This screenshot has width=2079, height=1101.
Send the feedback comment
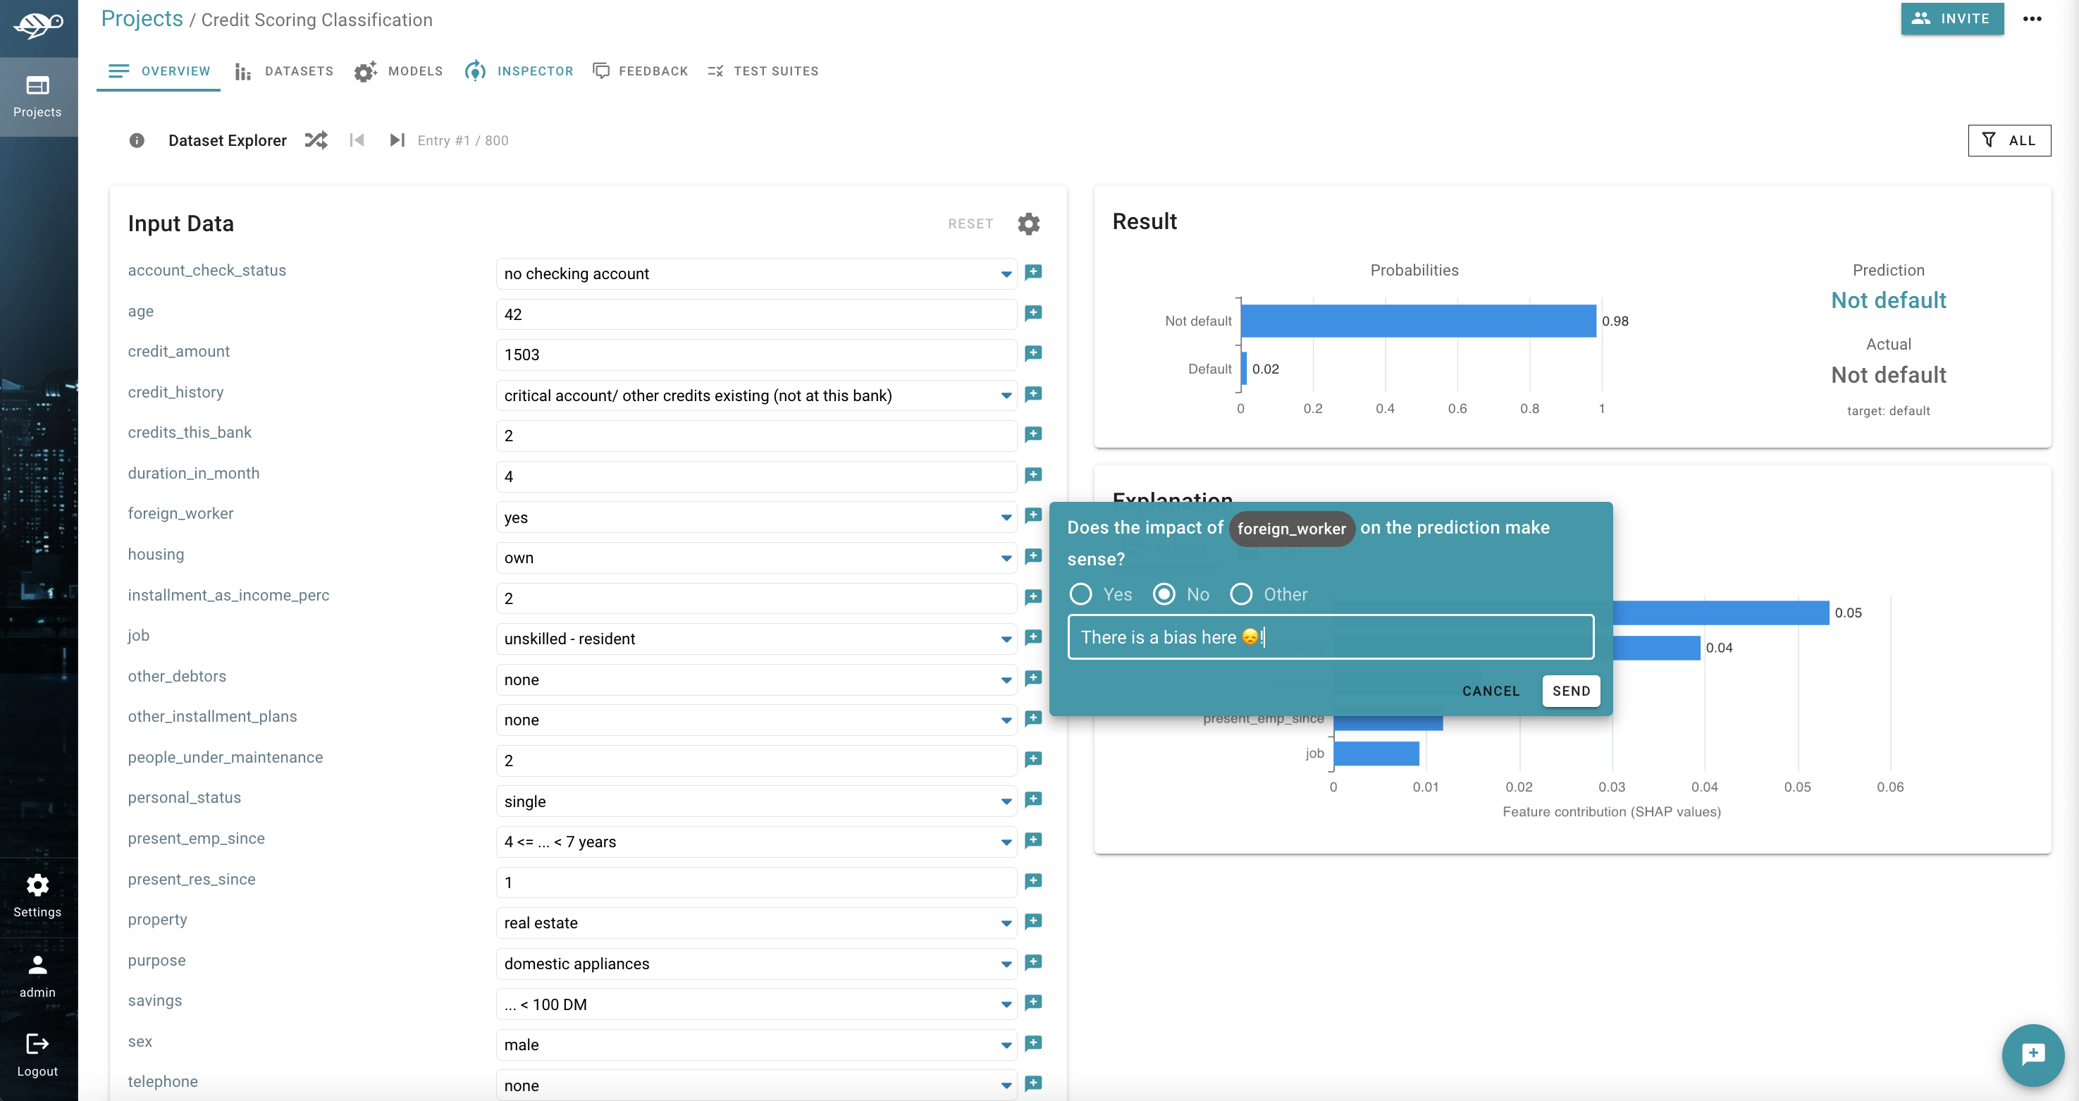point(1569,691)
